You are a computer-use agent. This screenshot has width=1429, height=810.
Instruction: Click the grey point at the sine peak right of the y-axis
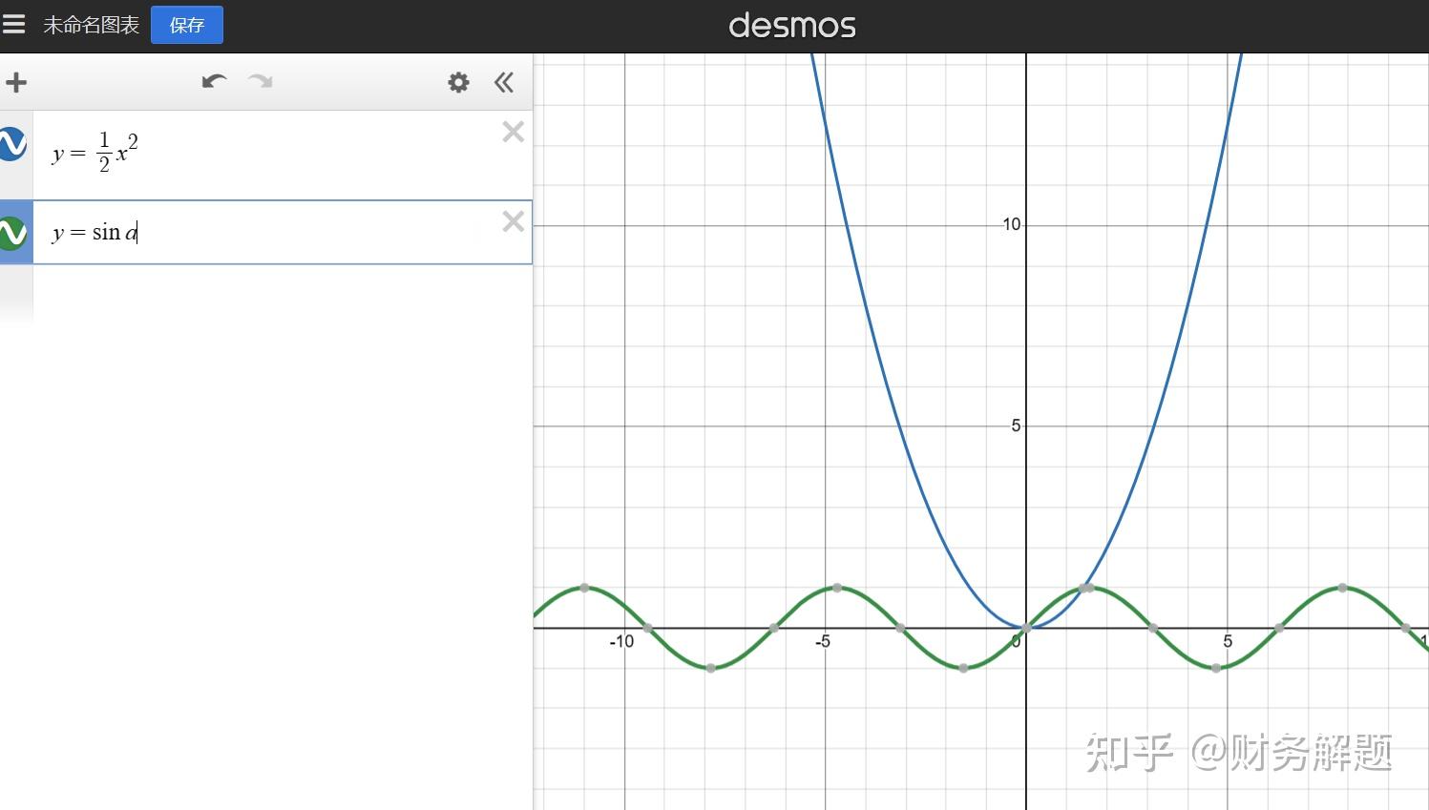coord(1087,587)
